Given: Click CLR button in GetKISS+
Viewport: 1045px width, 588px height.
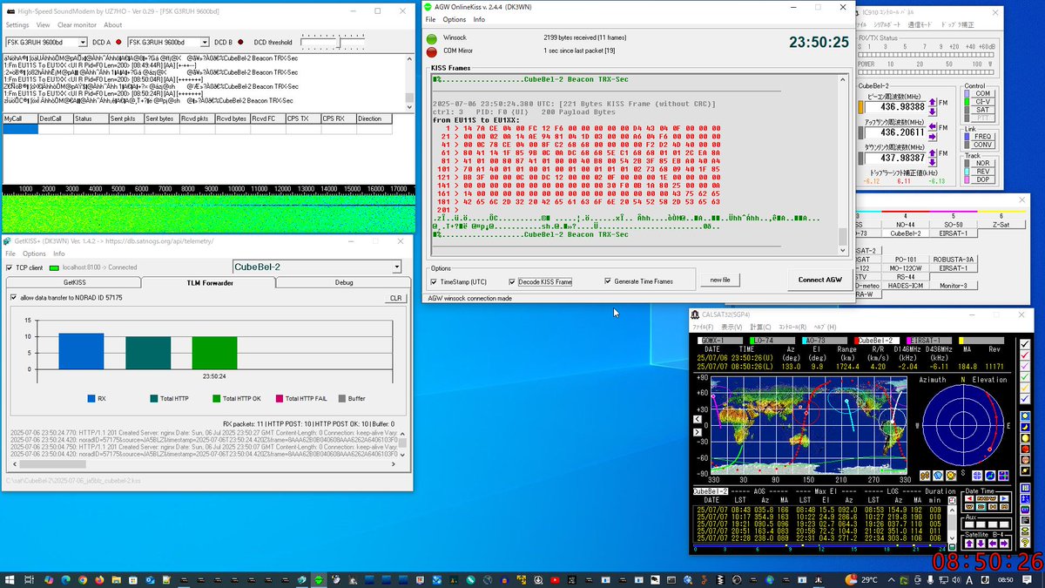Looking at the screenshot, I should pos(395,298).
